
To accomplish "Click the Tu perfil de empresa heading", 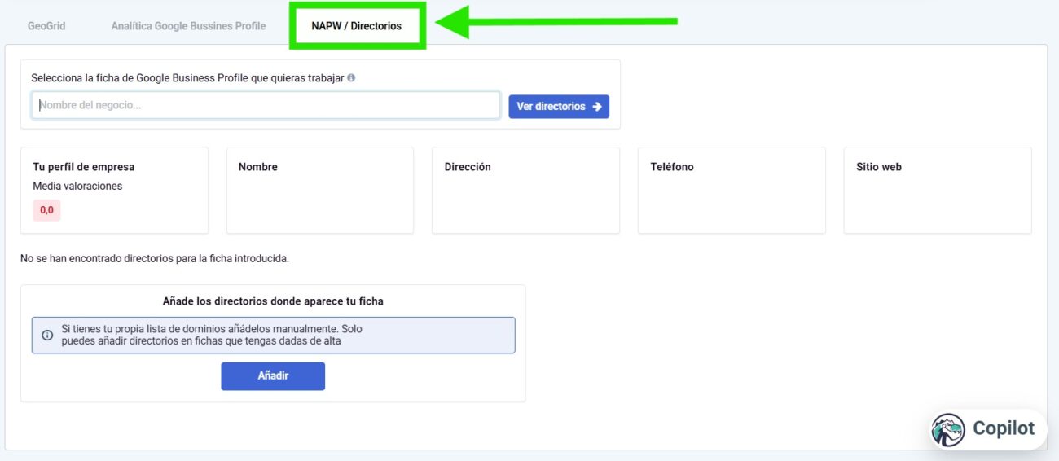I will click(x=83, y=167).
